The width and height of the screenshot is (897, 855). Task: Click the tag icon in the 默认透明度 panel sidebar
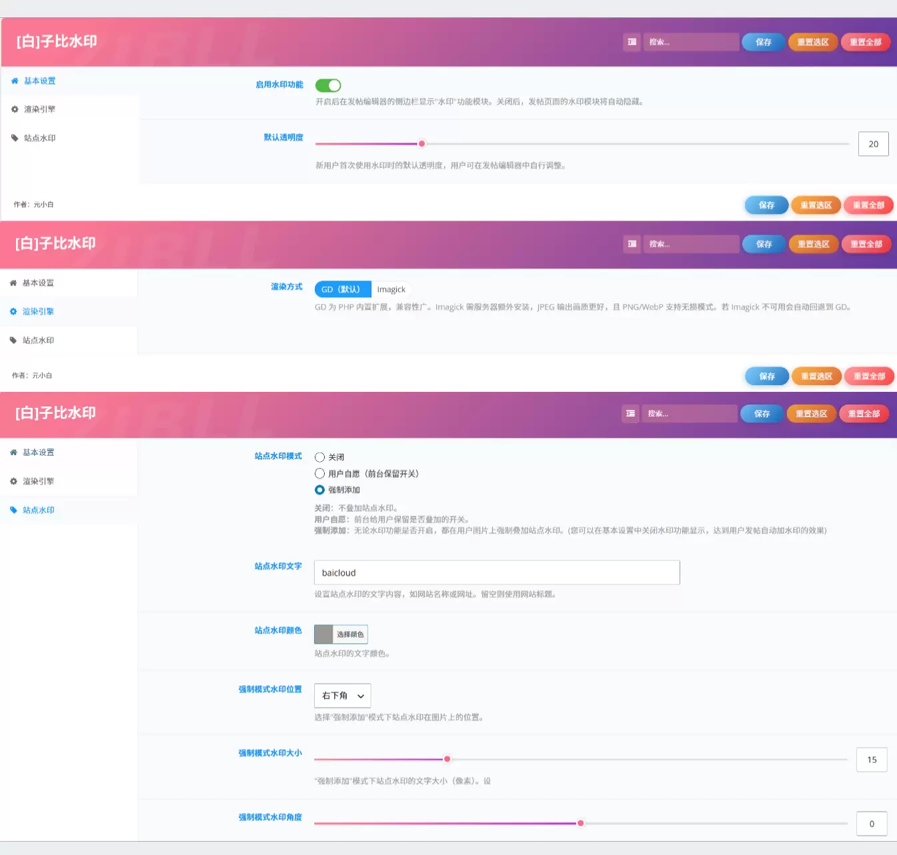15,138
